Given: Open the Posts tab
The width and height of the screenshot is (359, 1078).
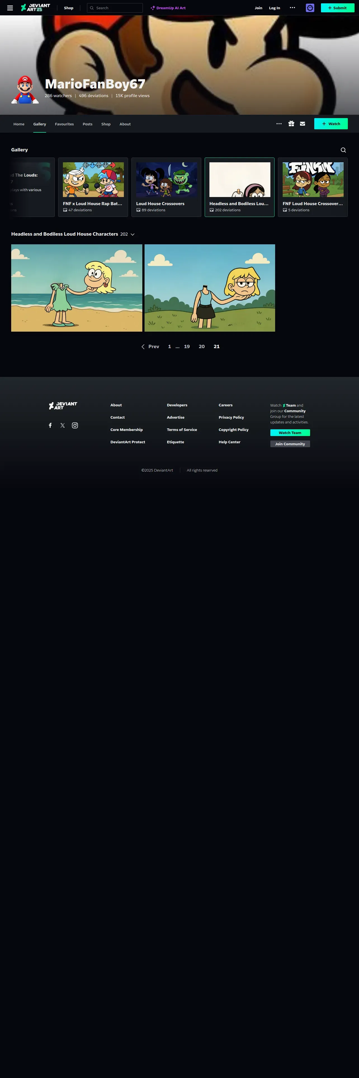Looking at the screenshot, I should coord(87,124).
